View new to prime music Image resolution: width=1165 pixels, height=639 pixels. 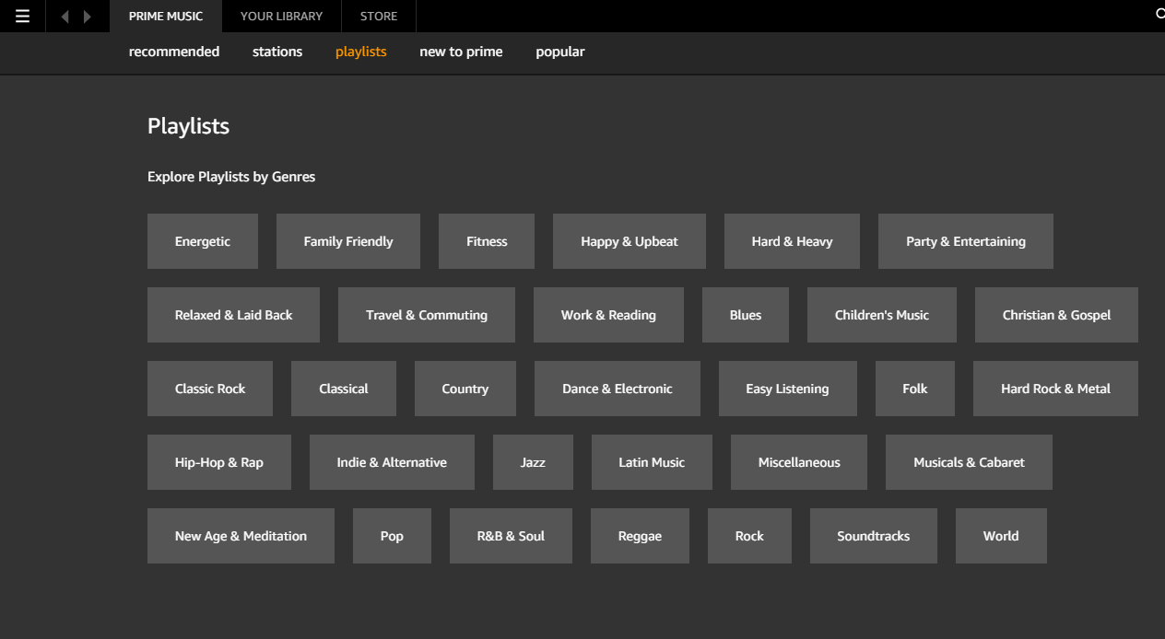(x=461, y=52)
